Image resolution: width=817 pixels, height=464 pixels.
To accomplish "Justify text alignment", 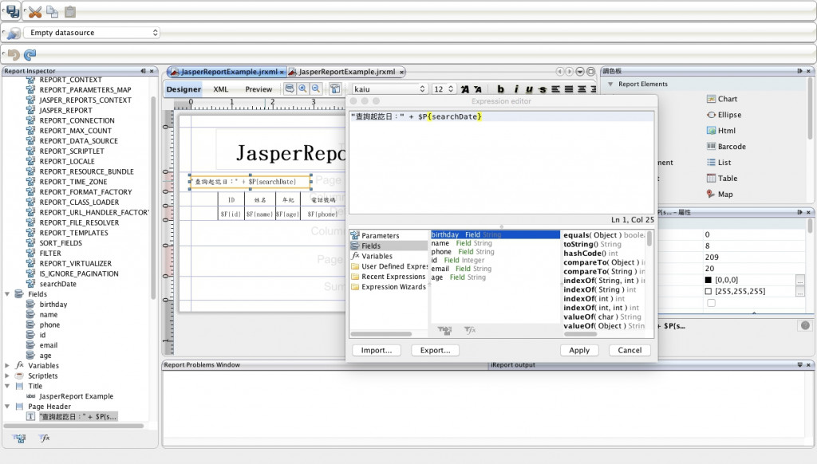I will tap(569, 89).
